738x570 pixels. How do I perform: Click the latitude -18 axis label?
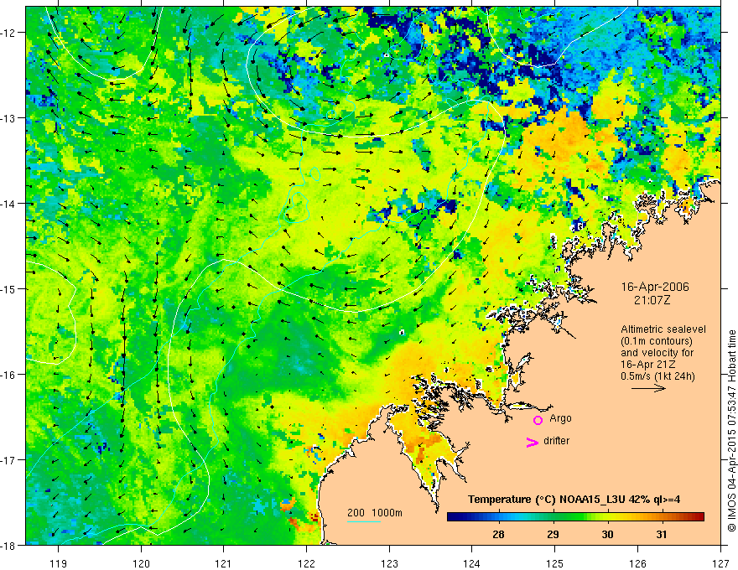coord(8,545)
